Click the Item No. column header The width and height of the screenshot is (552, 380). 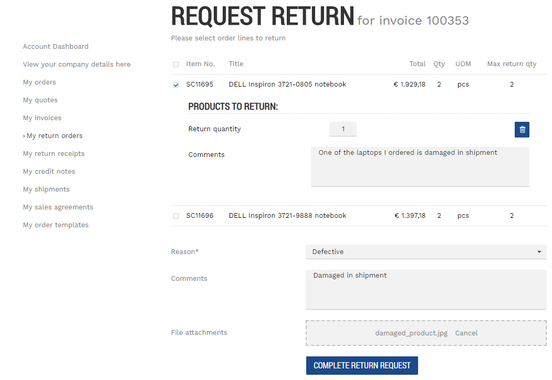(200, 64)
